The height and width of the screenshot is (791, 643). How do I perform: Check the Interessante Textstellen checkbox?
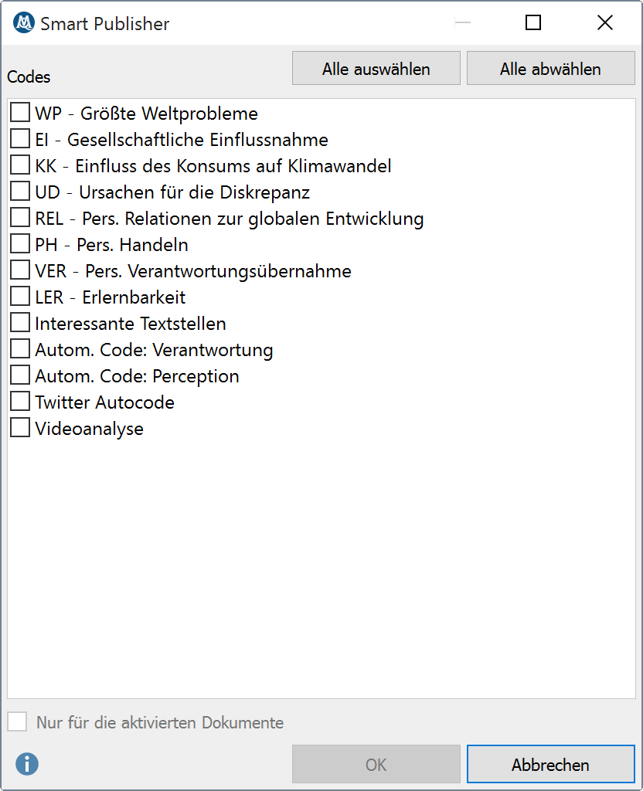coord(20,322)
